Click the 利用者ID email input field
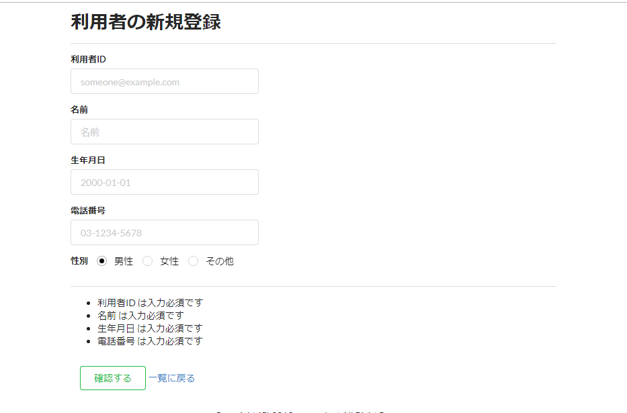 coord(165,81)
